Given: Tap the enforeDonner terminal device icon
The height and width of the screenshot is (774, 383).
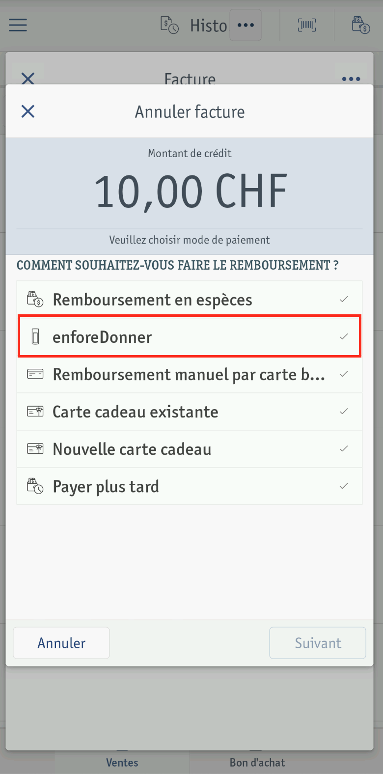Looking at the screenshot, I should [35, 337].
